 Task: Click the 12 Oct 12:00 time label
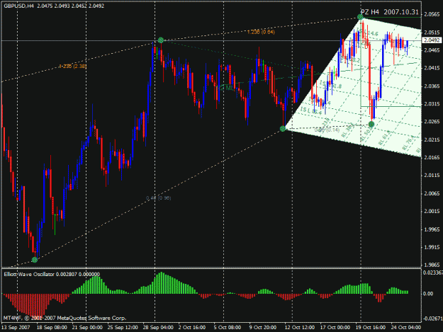tap(300, 328)
